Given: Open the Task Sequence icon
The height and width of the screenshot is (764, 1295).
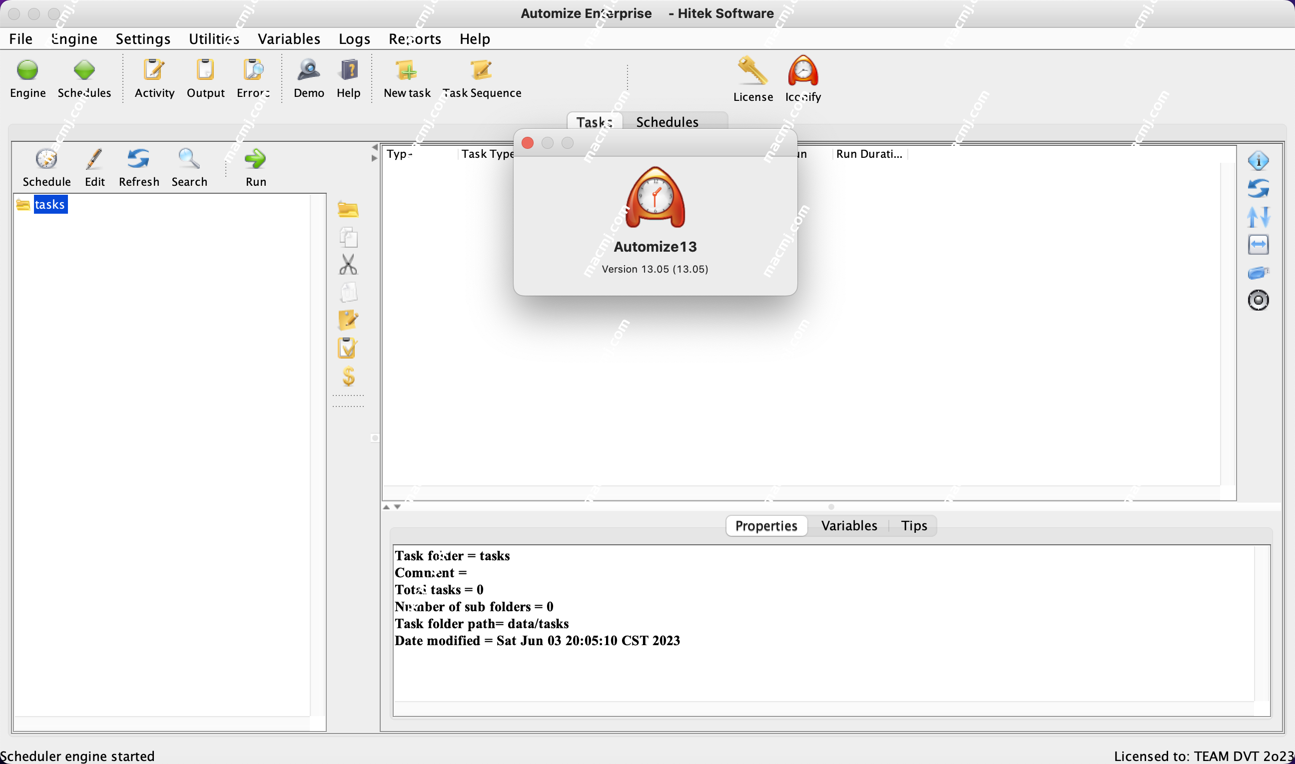Looking at the screenshot, I should click(481, 70).
